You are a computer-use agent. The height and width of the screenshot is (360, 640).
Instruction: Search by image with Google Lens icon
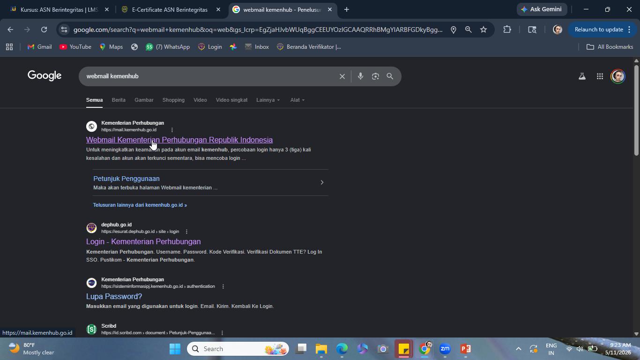375,76
